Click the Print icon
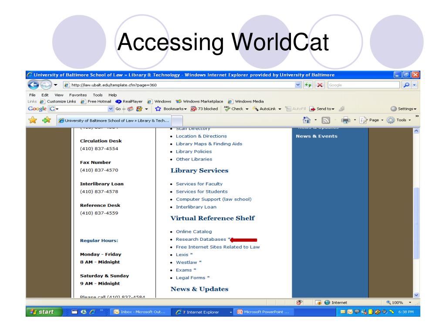Screen dimensions: 446x335 (345, 120)
